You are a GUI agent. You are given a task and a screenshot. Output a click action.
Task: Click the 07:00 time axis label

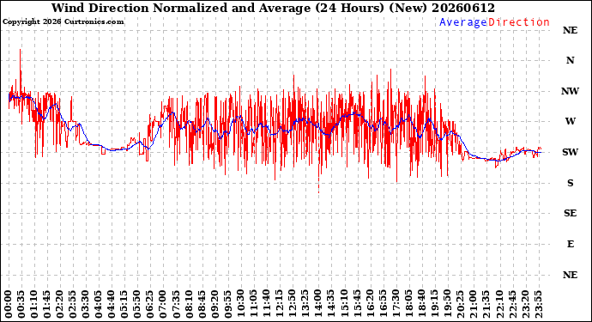pyautogui.click(x=163, y=305)
